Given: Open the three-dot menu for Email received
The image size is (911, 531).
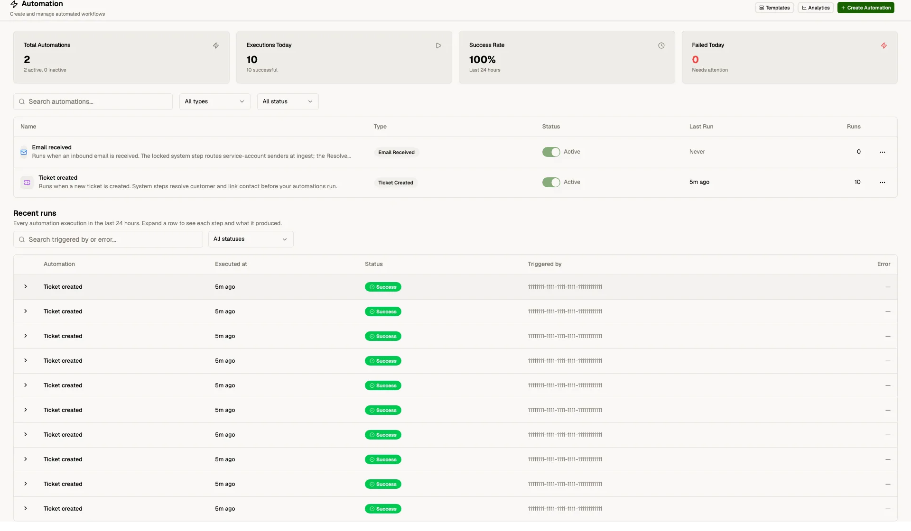Looking at the screenshot, I should point(883,152).
